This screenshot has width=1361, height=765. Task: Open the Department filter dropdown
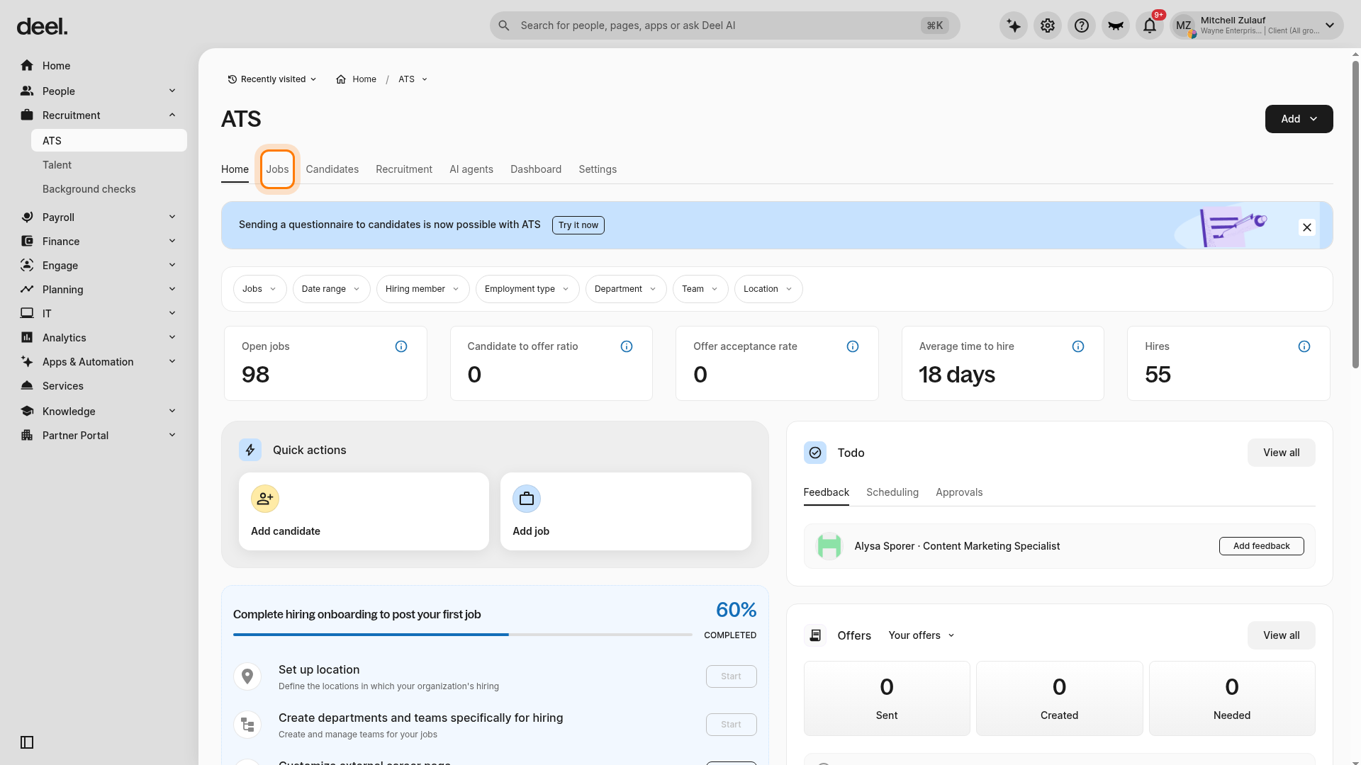point(626,289)
